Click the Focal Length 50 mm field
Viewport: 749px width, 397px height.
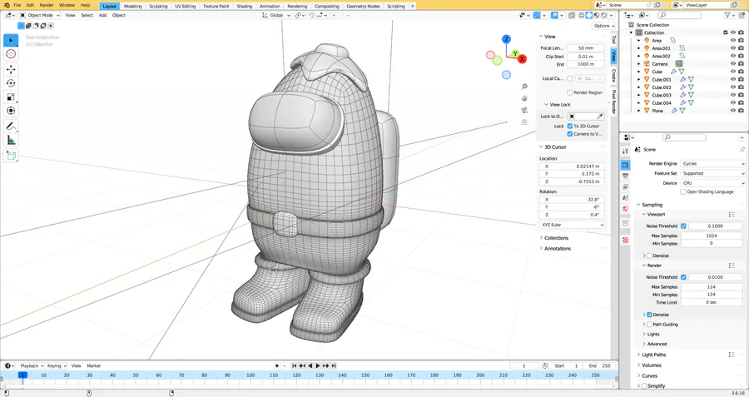pos(586,48)
